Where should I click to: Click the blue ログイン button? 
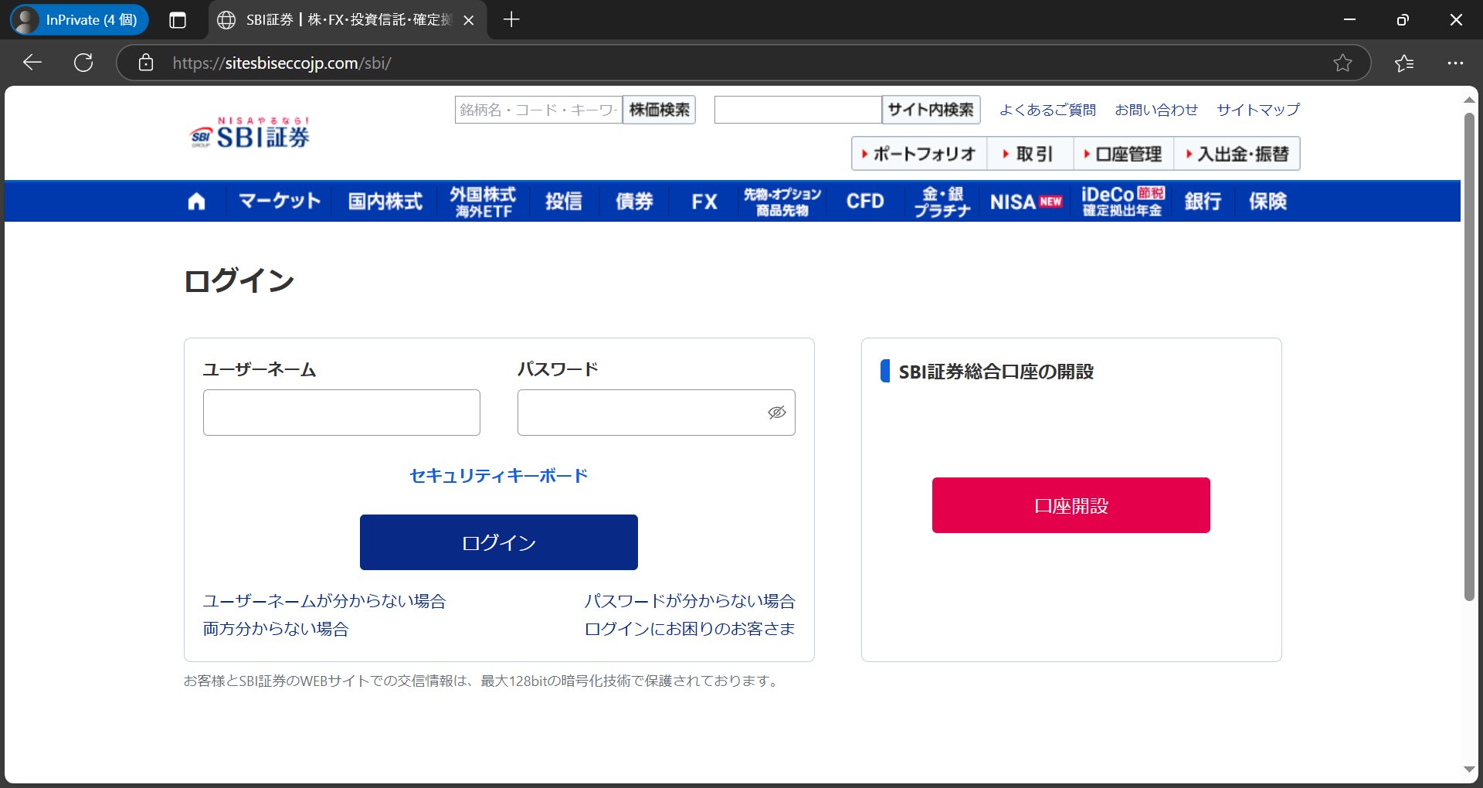point(499,542)
